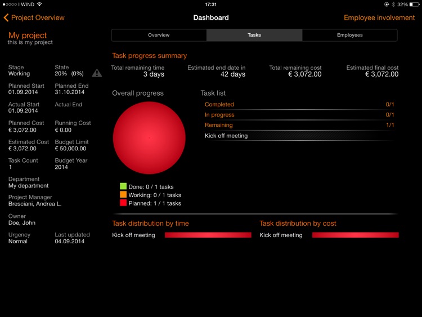The height and width of the screenshot is (317, 422).
Task: Tap the state warning triangle icon
Action: pos(97,73)
